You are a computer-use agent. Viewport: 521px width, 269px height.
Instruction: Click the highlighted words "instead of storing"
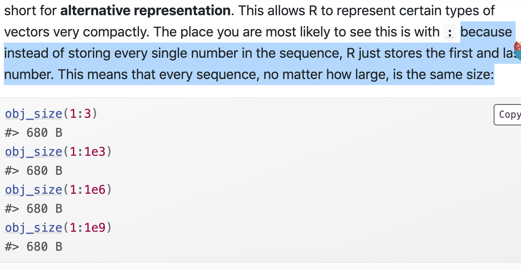coord(56,53)
